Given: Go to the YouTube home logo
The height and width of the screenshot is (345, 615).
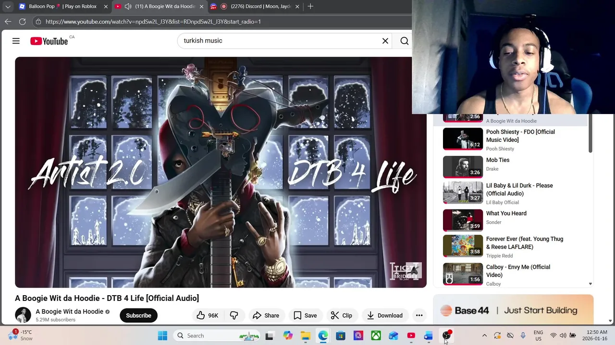Looking at the screenshot, I should point(49,41).
